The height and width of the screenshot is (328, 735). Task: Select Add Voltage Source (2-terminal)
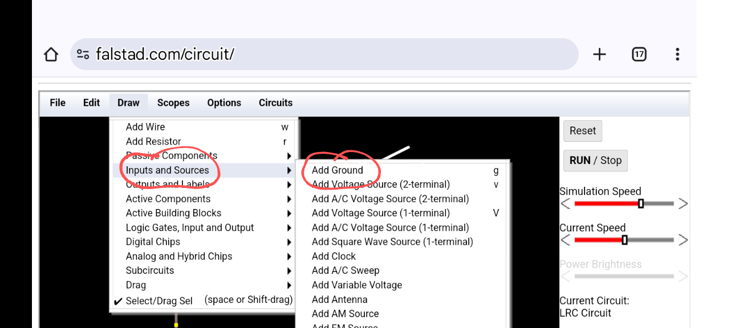pos(403,184)
